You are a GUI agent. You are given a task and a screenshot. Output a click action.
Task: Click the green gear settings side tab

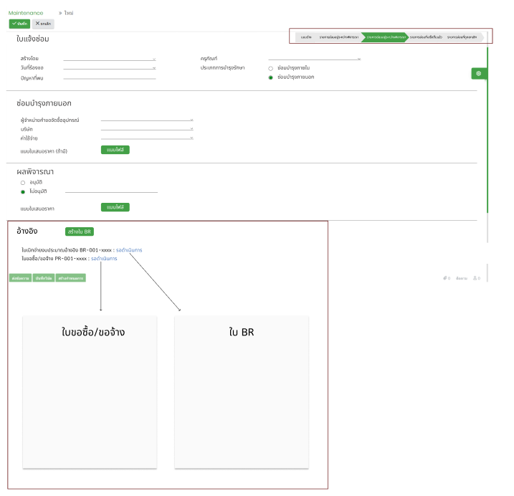point(479,73)
